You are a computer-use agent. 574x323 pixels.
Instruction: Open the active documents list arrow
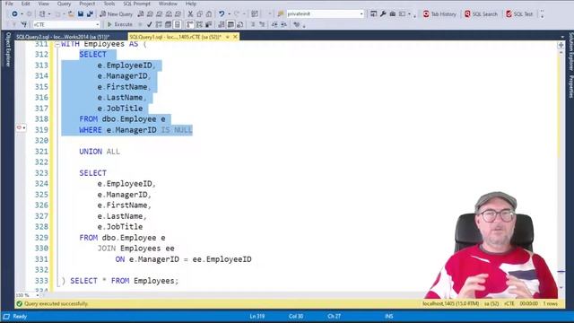coord(562,37)
